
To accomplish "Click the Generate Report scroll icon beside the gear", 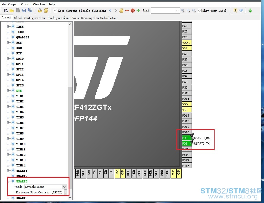I will [46, 11].
